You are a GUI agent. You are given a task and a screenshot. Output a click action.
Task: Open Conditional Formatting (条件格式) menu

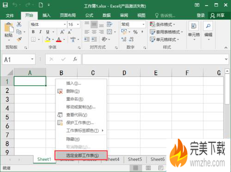(163, 25)
